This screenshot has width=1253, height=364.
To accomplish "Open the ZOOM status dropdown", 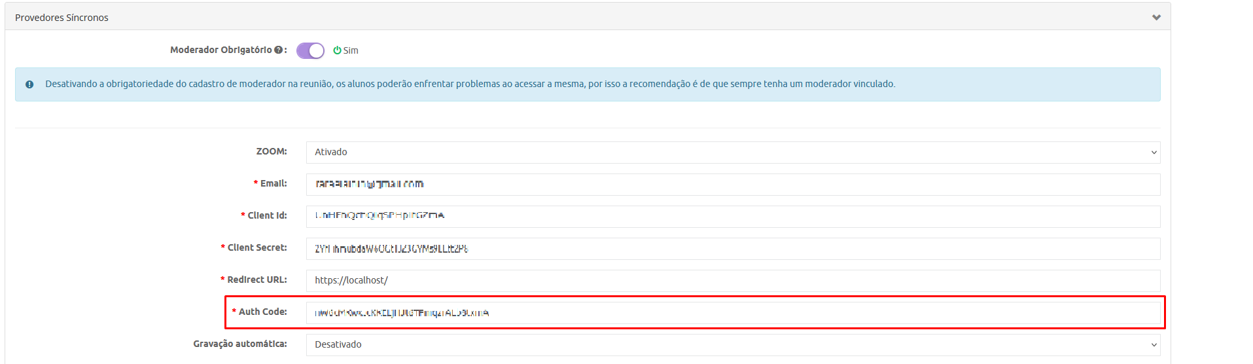I will (x=733, y=152).
